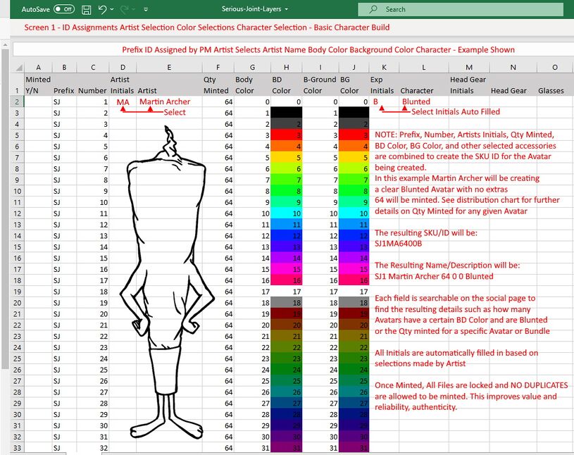
Task: Click the orange BG Color swatch 4
Action: [354, 147]
